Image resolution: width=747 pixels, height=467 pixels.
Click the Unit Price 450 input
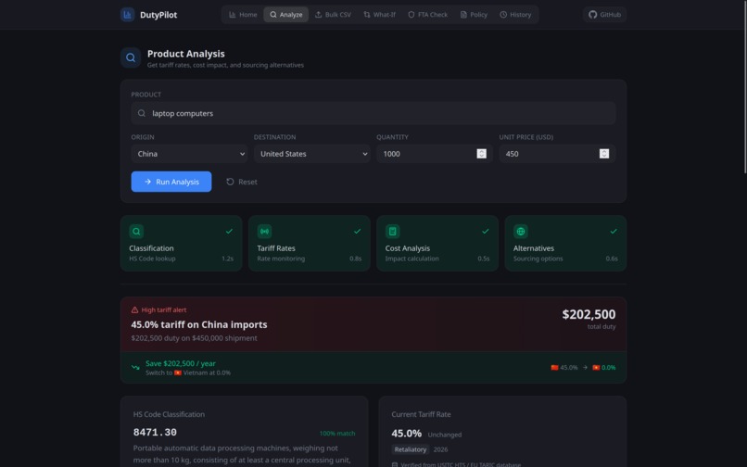click(x=557, y=154)
